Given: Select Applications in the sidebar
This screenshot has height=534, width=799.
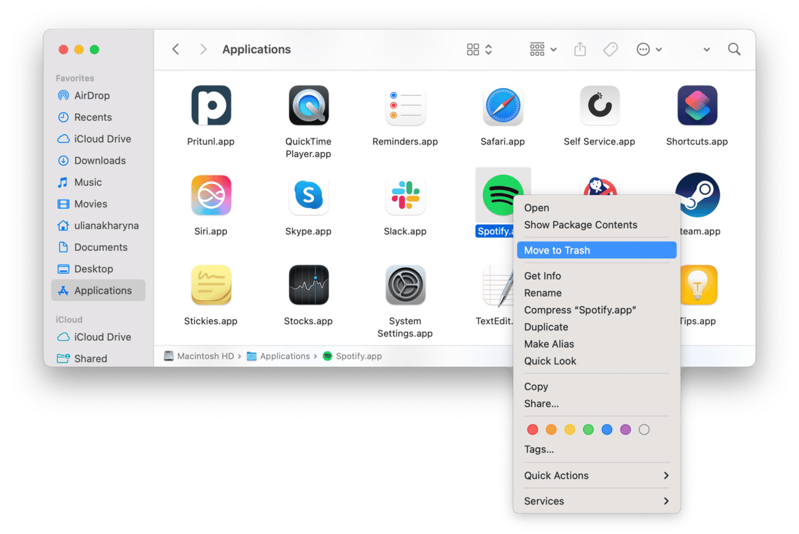Looking at the screenshot, I should [x=98, y=290].
